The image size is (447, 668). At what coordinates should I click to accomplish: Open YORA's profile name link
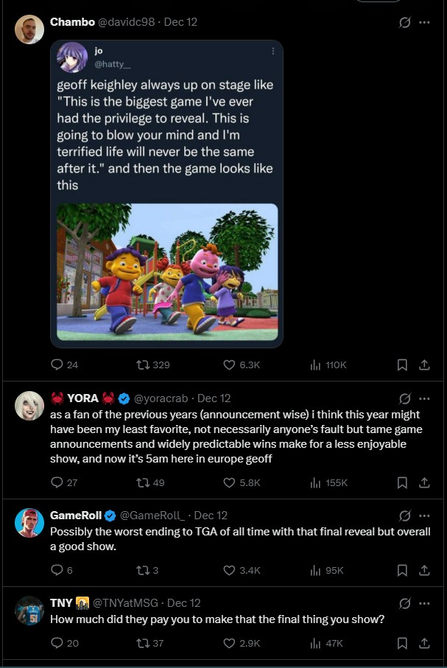[x=82, y=398]
